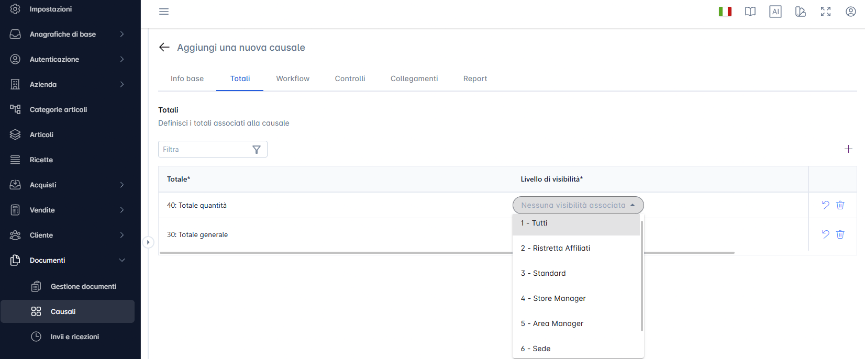This screenshot has height=359, width=865.
Task: Switch to the Collegamenti tab
Action: click(414, 78)
